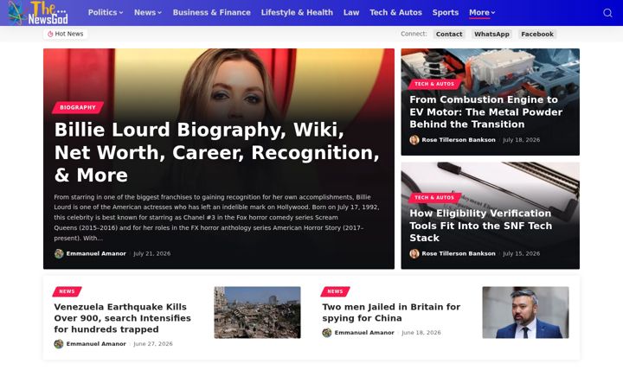623x389 pixels.
Task: Click the Billie Lourd article excerpt text
Action: tap(216, 218)
